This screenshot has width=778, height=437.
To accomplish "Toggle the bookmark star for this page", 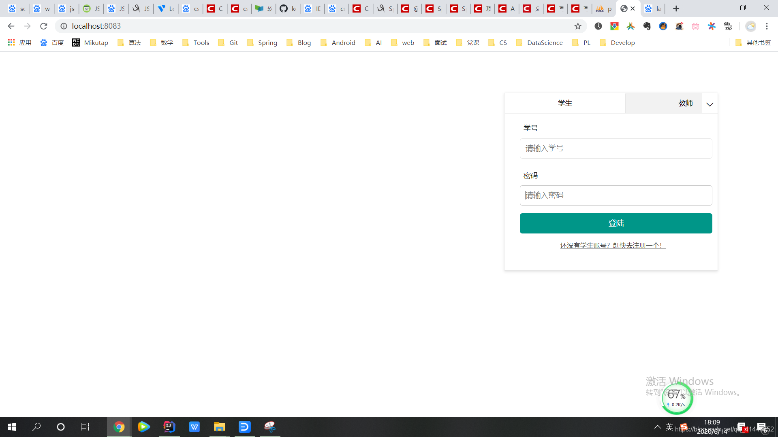I will [577, 26].
